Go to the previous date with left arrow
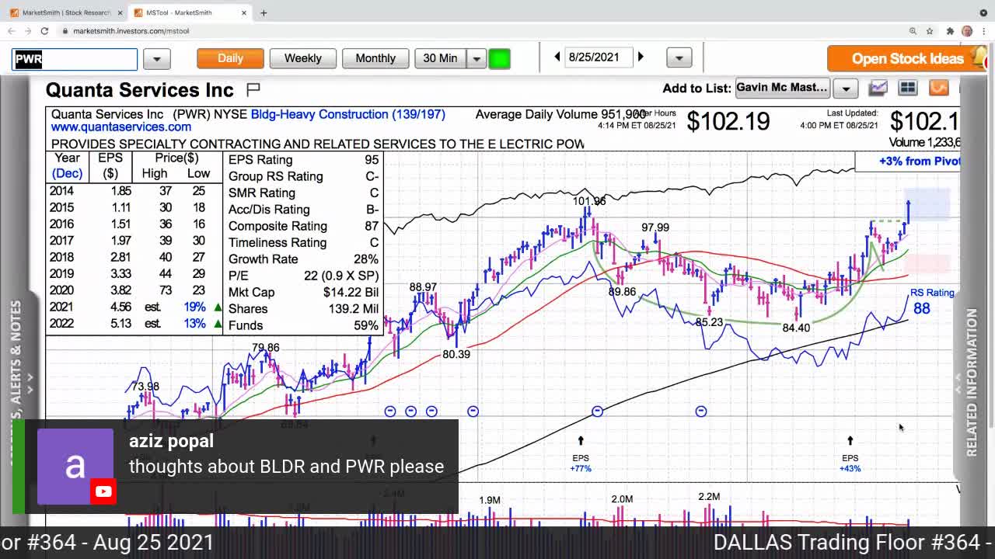This screenshot has width=995, height=559. pos(557,57)
